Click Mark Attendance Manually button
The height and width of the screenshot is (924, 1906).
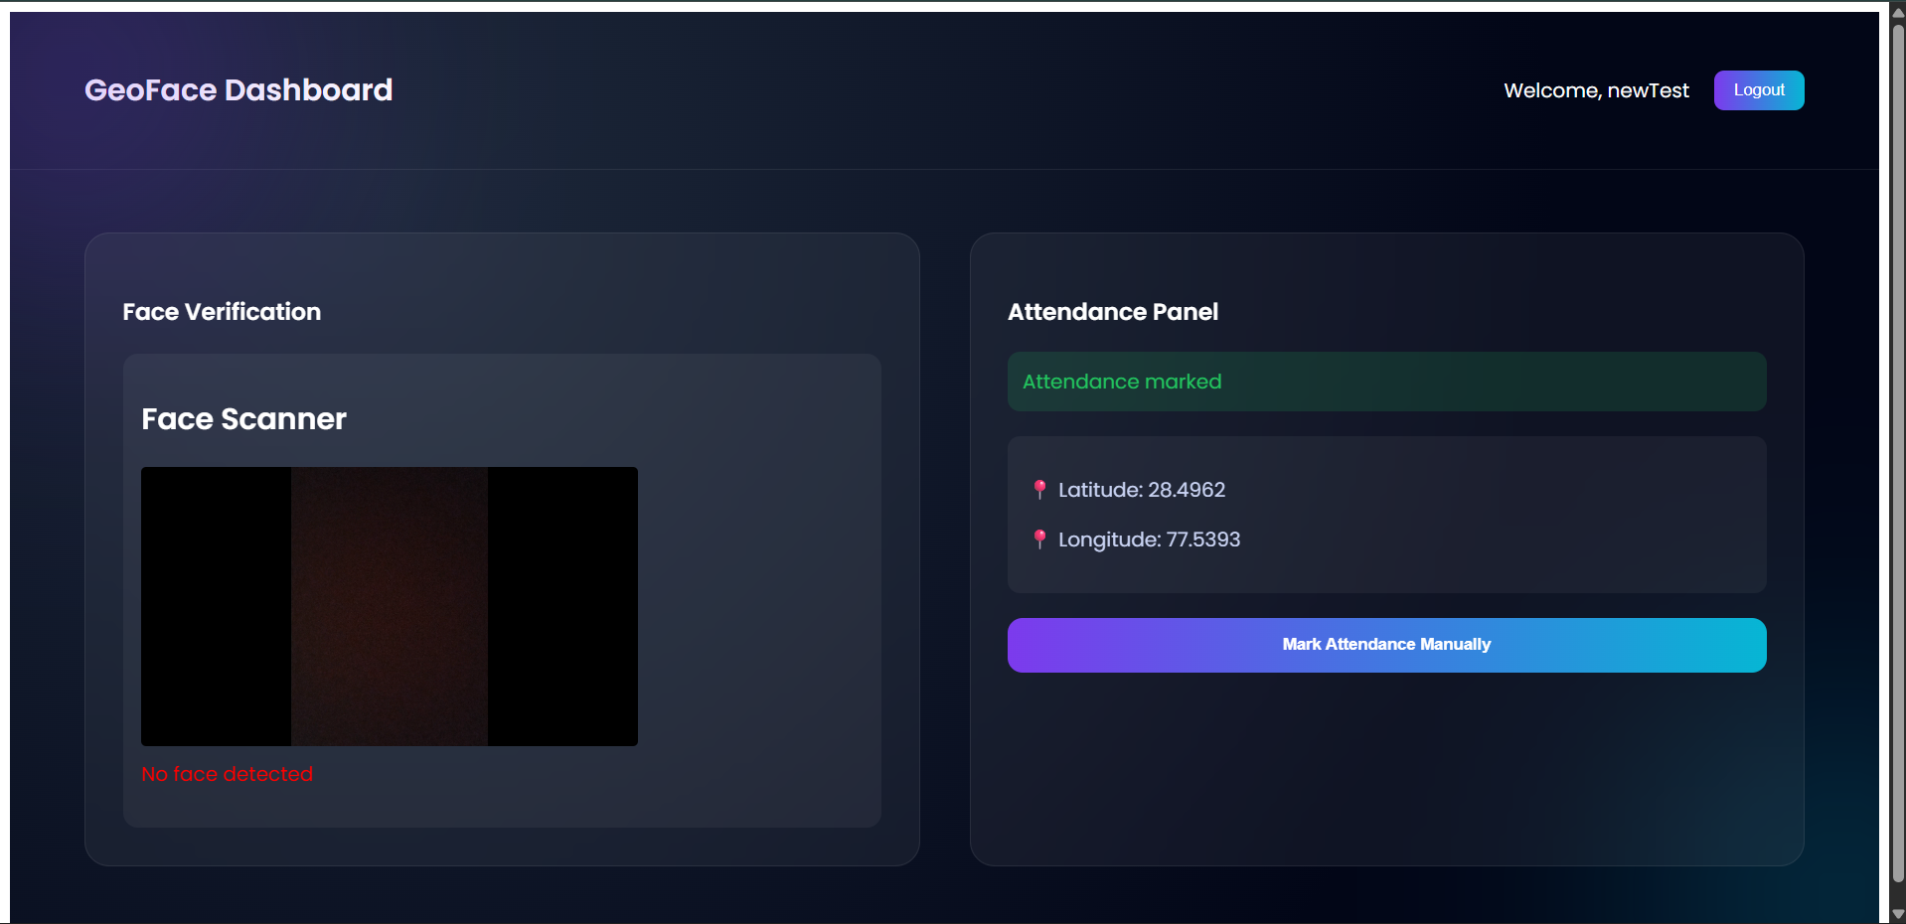(1386, 645)
